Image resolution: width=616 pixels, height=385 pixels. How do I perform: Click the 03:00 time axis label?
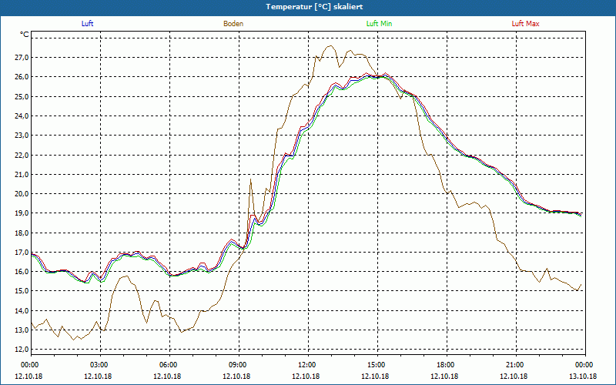(101, 365)
